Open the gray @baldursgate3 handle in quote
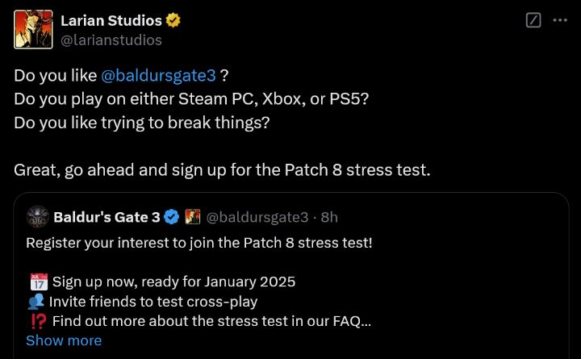 click(257, 217)
